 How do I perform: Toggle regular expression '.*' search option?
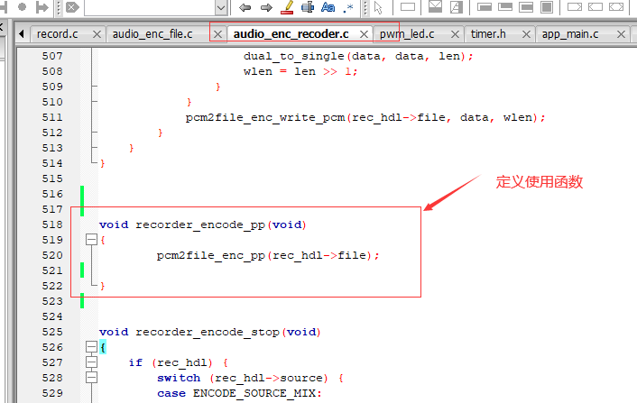(348, 7)
